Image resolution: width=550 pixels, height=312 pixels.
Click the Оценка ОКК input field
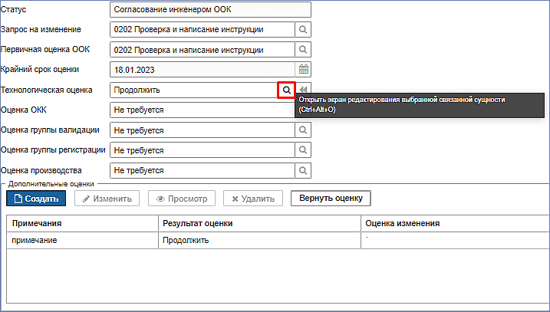[x=203, y=110]
